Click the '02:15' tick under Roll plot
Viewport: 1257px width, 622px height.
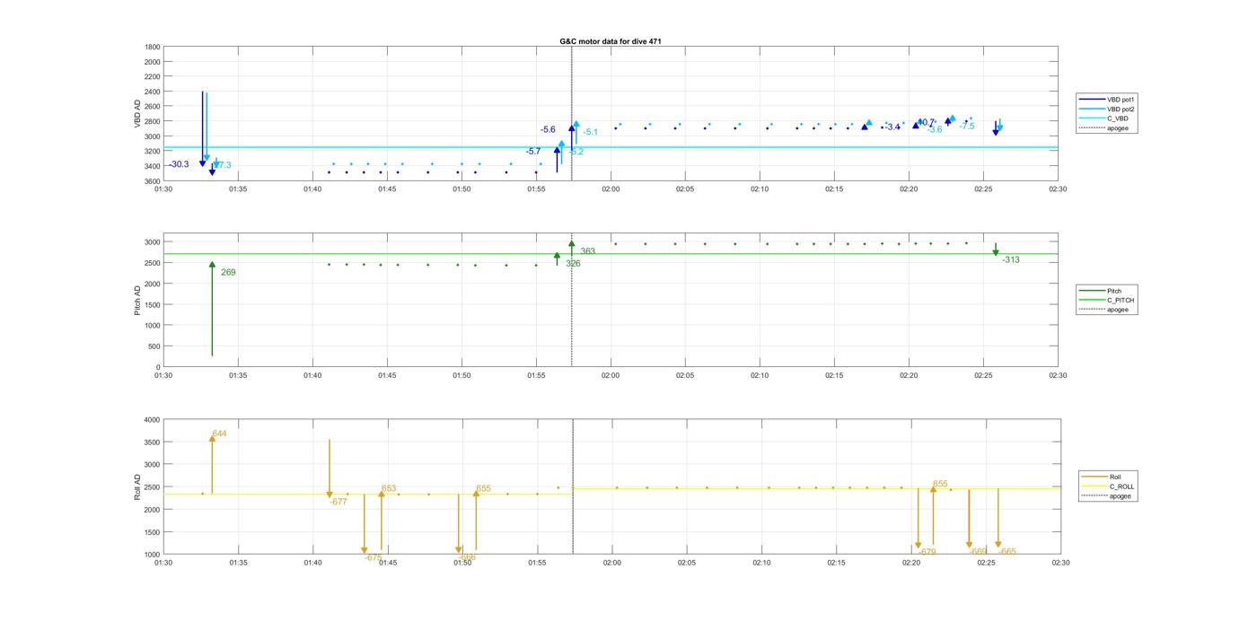pos(837,563)
